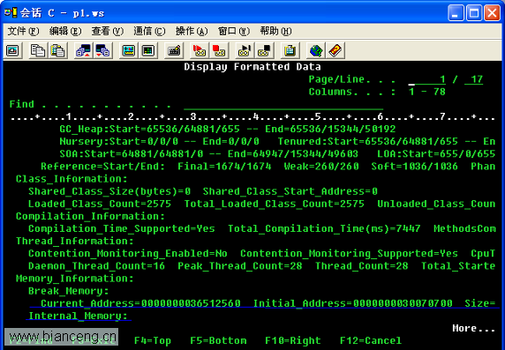Click Daemon_Thread_Count=16 text

click(x=96, y=266)
